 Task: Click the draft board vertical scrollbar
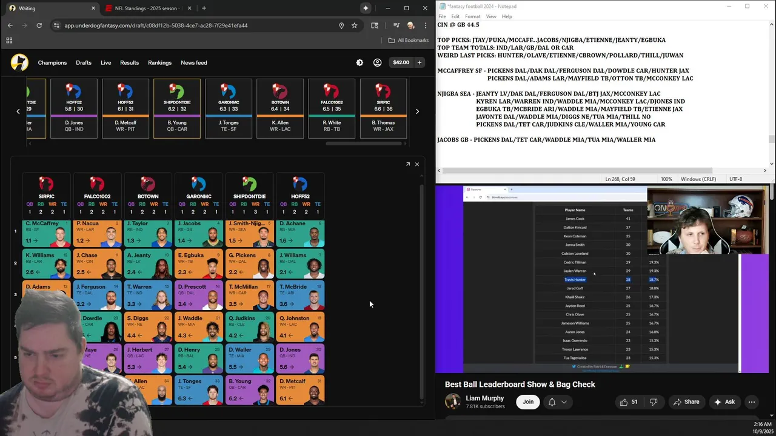(421, 291)
